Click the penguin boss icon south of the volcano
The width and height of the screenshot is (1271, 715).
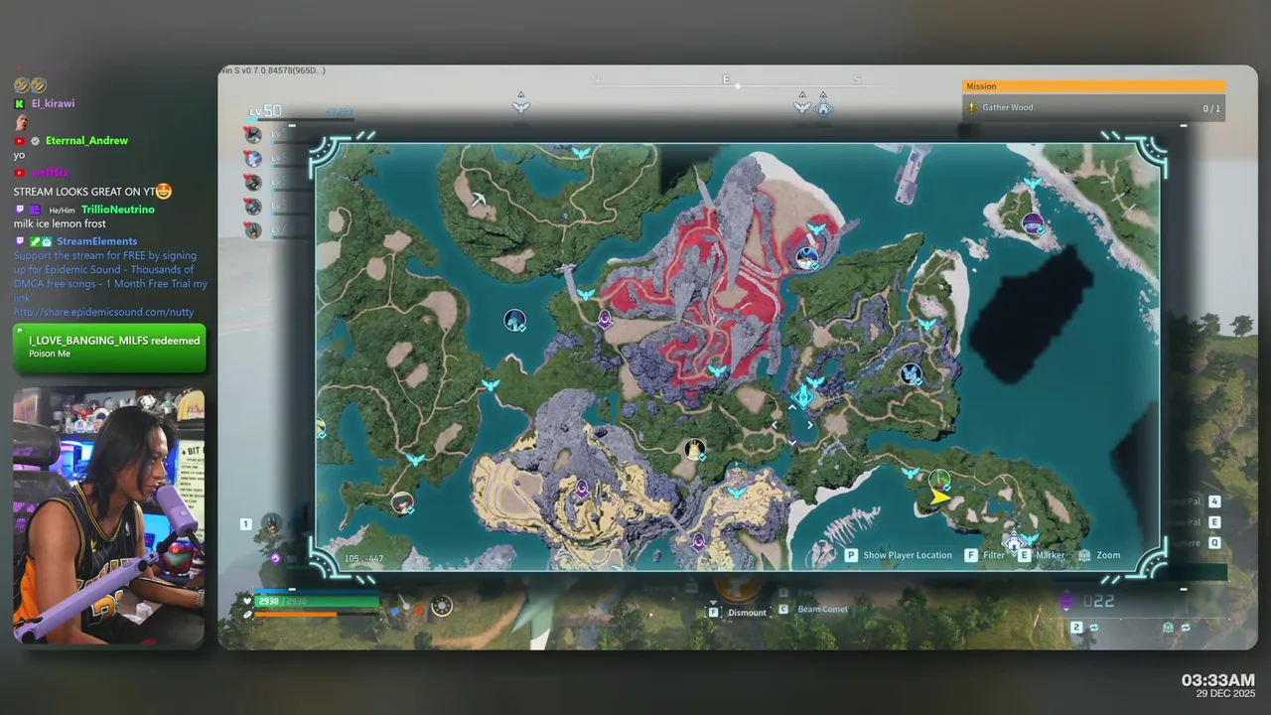pos(696,450)
